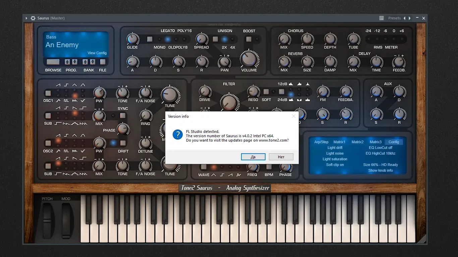458x257 pixels.
Task: Choose the square wave icon in the LFO WAVE row
Action: click(222, 175)
